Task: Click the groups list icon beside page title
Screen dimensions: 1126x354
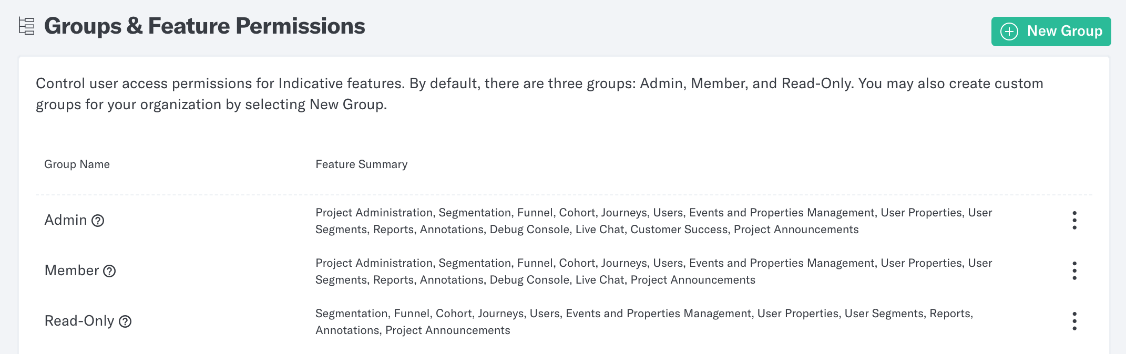Action: pos(27,26)
